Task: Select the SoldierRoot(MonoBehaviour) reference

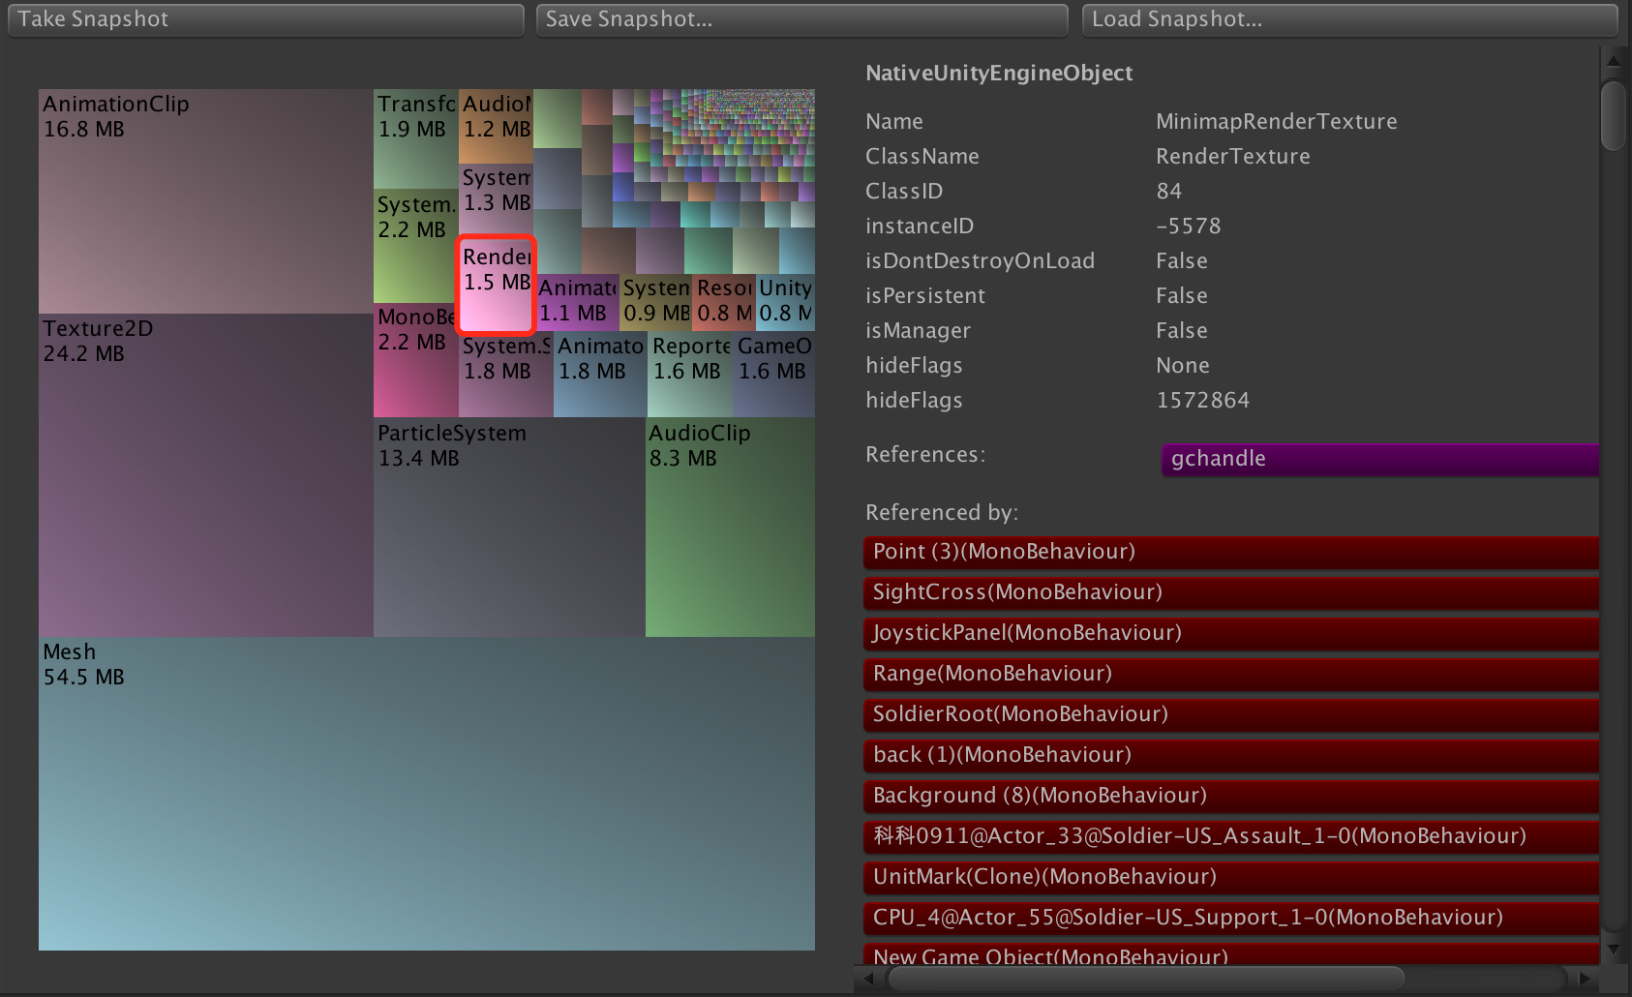Action: [x=1230, y=714]
